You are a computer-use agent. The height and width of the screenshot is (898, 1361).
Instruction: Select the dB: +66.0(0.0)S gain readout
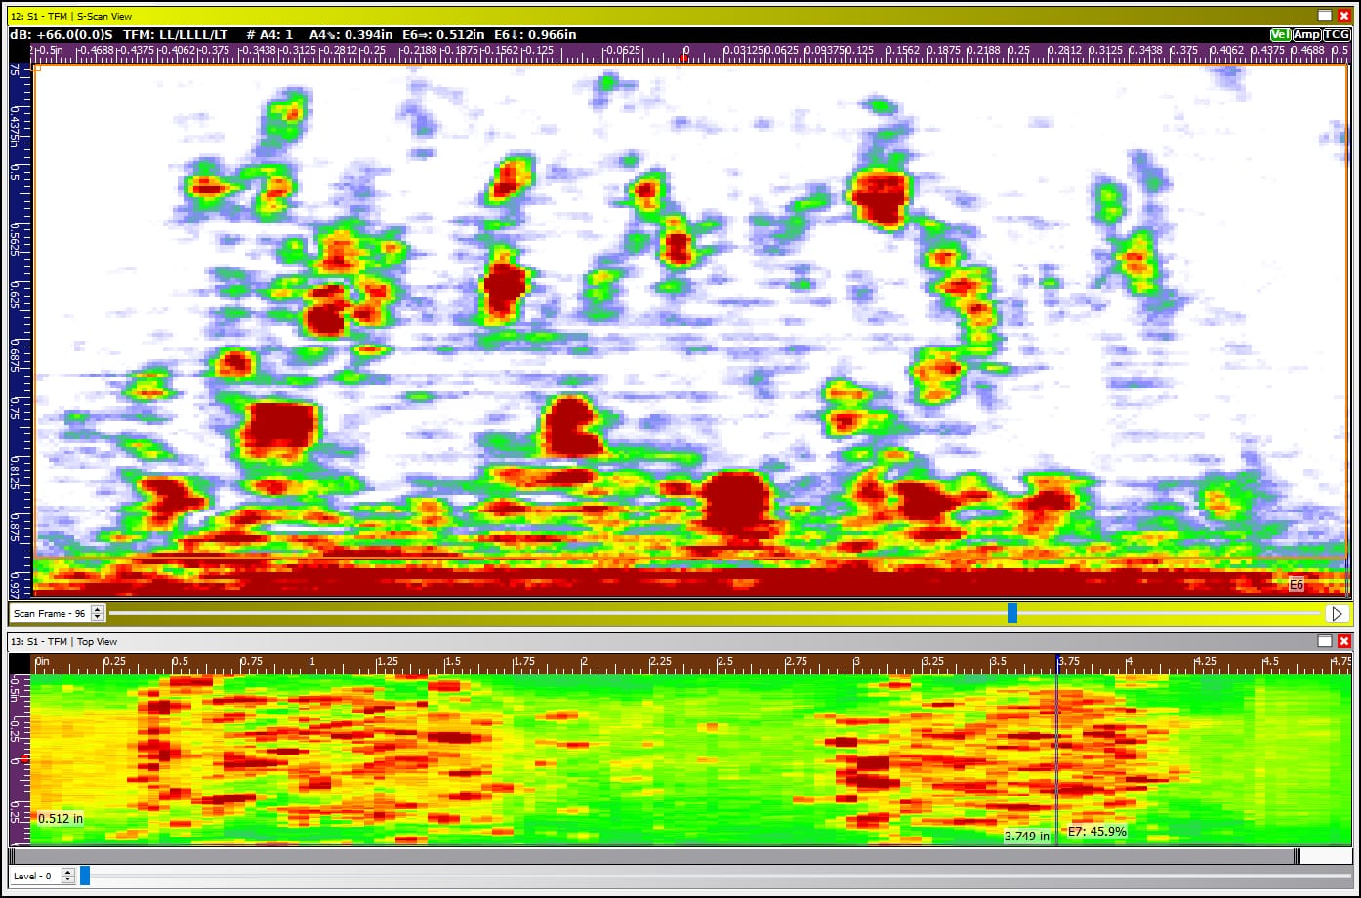coord(61,34)
